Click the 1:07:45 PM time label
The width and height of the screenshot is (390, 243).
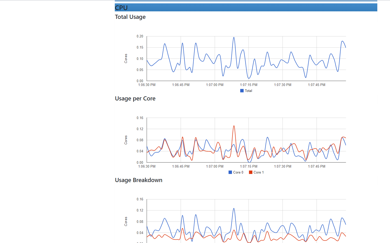316,85
